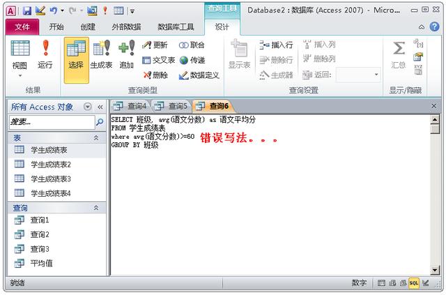Screen dimensions: 446x295
Task: Choose the 更新 update query
Action: point(155,45)
